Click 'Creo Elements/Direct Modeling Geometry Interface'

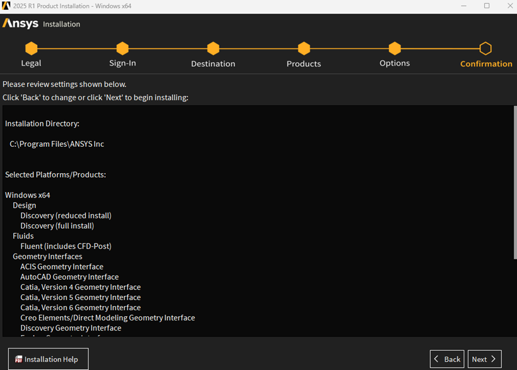pos(108,317)
